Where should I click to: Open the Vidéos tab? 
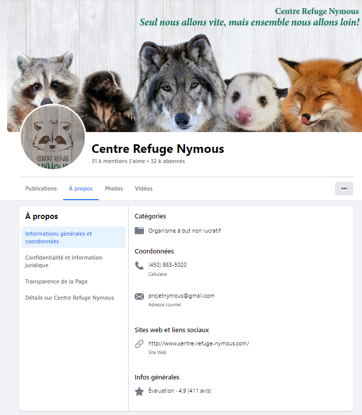point(144,188)
